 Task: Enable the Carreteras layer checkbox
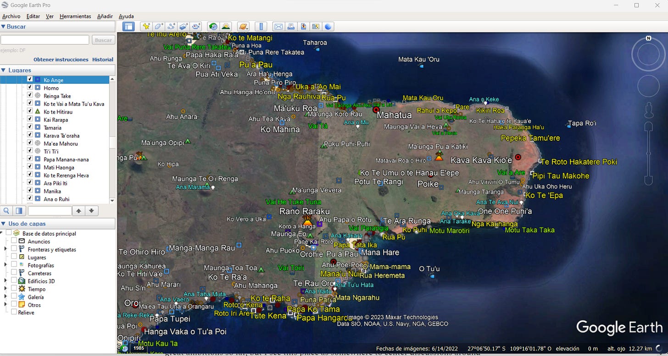(x=14, y=273)
